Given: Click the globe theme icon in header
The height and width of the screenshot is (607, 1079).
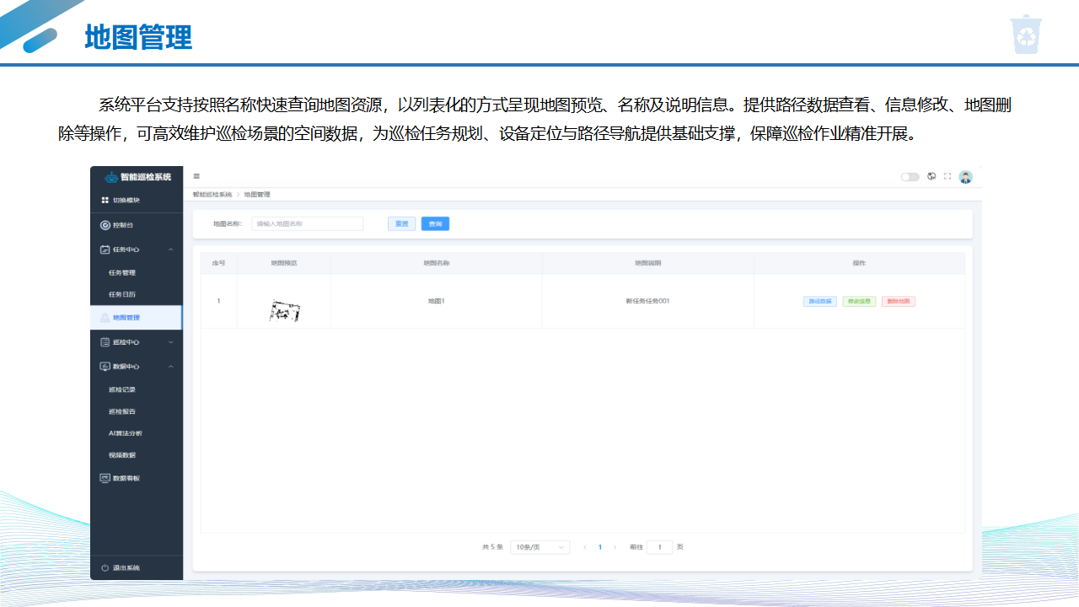Looking at the screenshot, I should pyautogui.click(x=931, y=176).
